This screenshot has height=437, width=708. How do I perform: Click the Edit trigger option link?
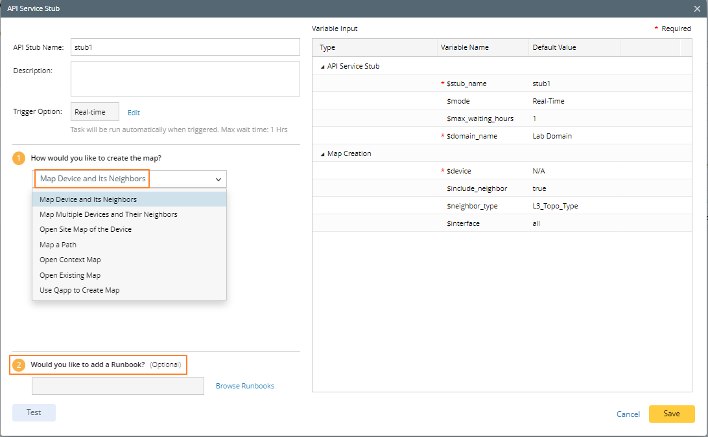pos(134,113)
